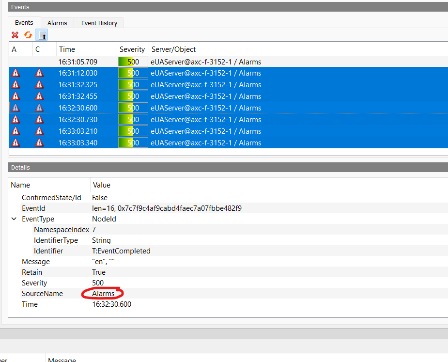
Task: Sort events by the Time column header
Action: click(67, 49)
